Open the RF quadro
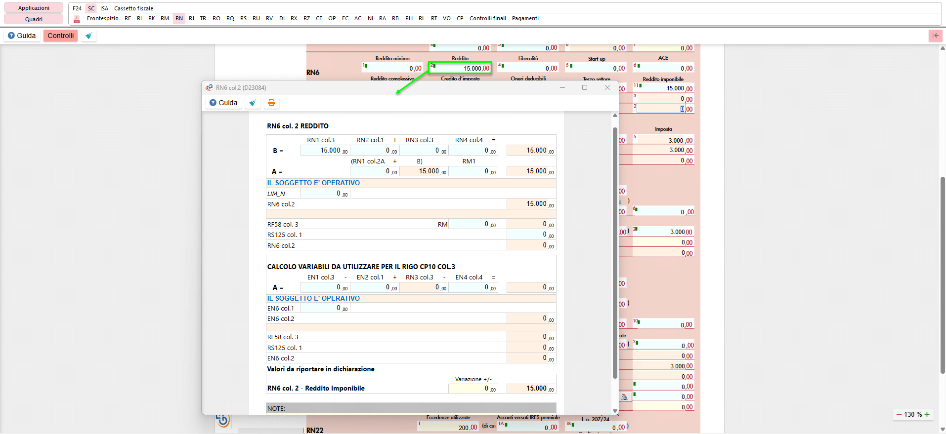The height and width of the screenshot is (434, 946). pyautogui.click(x=128, y=18)
